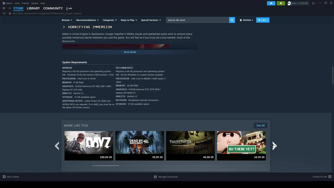Expand the Categories dropdown

coord(110,20)
